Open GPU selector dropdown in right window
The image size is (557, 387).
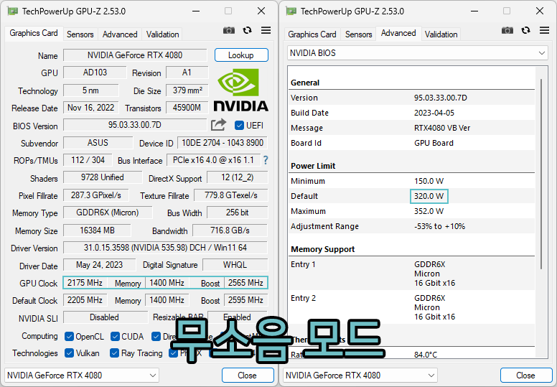[x=360, y=376]
